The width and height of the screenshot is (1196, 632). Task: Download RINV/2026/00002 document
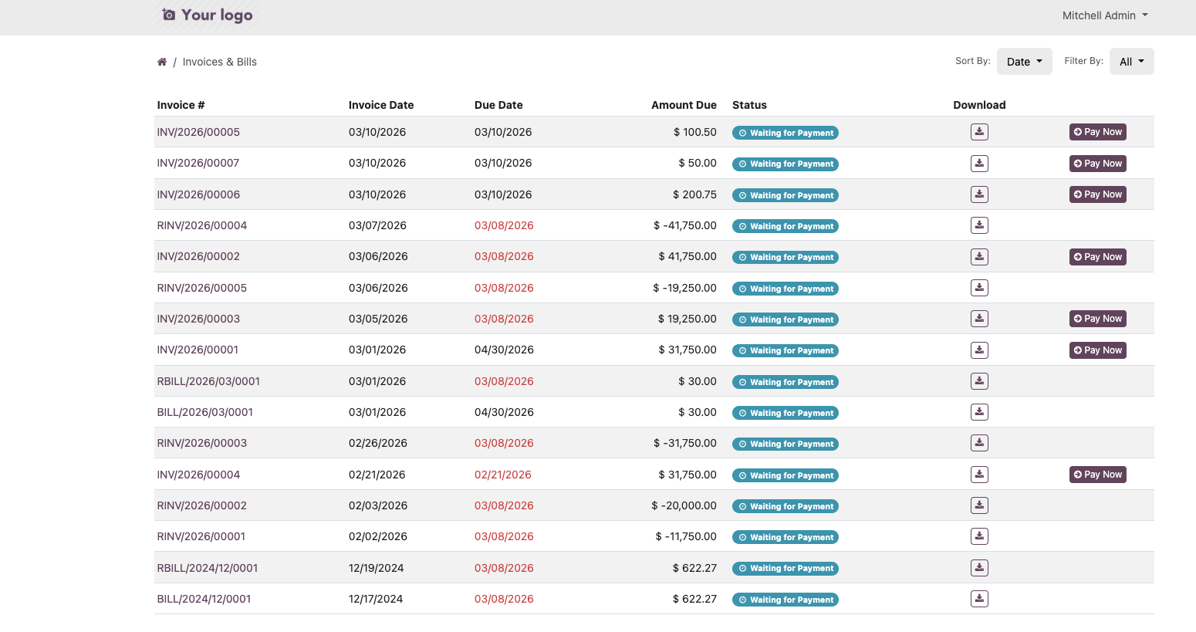pos(979,505)
